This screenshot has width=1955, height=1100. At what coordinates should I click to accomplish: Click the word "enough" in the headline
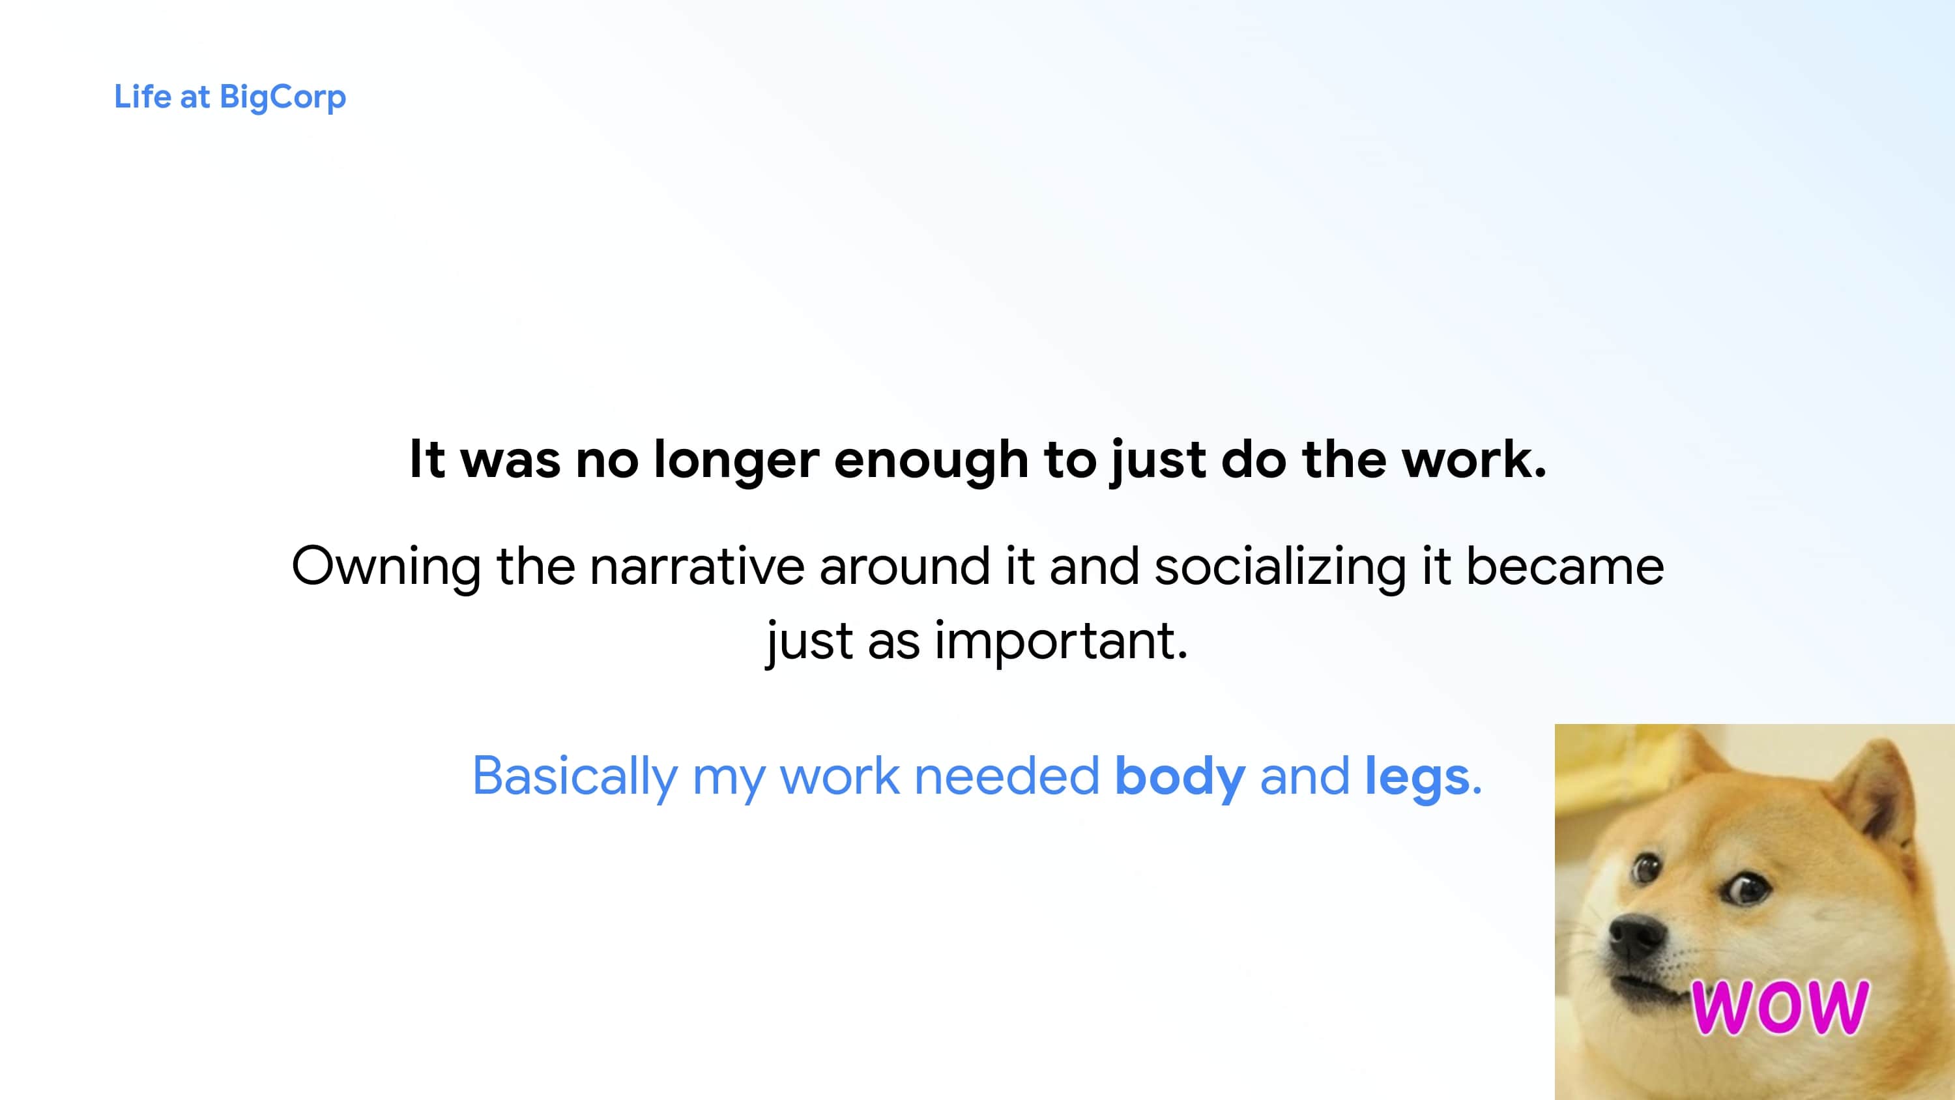pyautogui.click(x=931, y=461)
